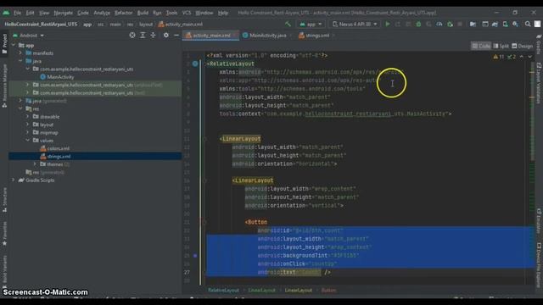
Task: Open the AVD Manager device icon
Action: [x=506, y=25]
